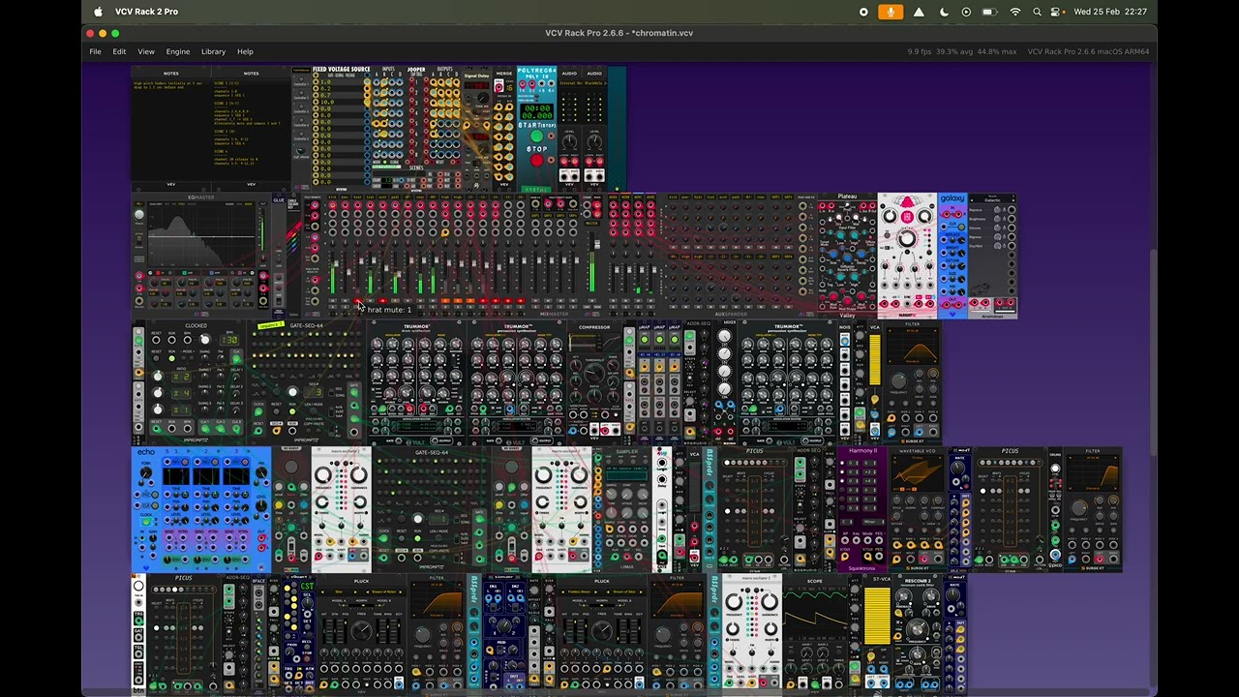Open the Edit menu
Viewport: 1239px width, 697px height.
[x=119, y=51]
